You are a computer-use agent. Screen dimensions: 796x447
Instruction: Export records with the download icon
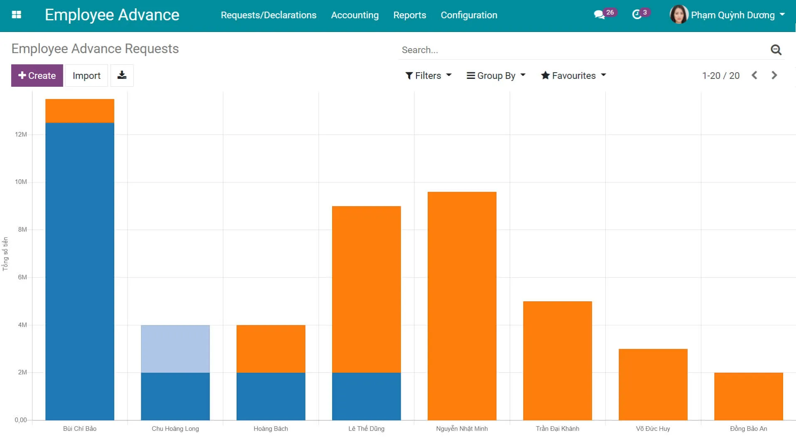(x=122, y=75)
